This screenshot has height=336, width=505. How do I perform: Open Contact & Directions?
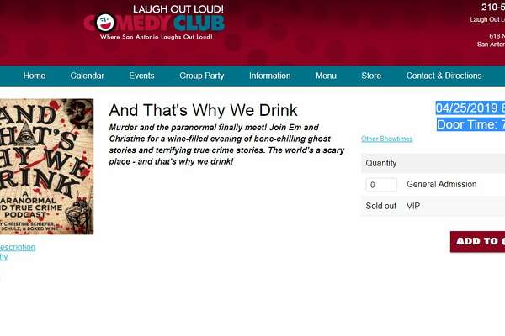click(x=444, y=76)
